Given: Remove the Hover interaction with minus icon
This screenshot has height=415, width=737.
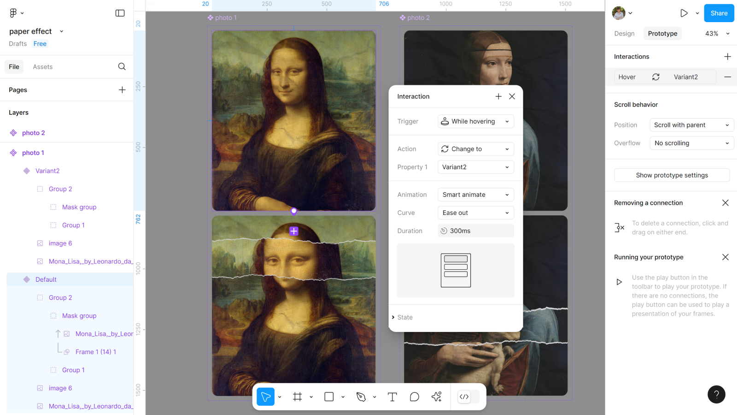Looking at the screenshot, I should pyautogui.click(x=727, y=77).
